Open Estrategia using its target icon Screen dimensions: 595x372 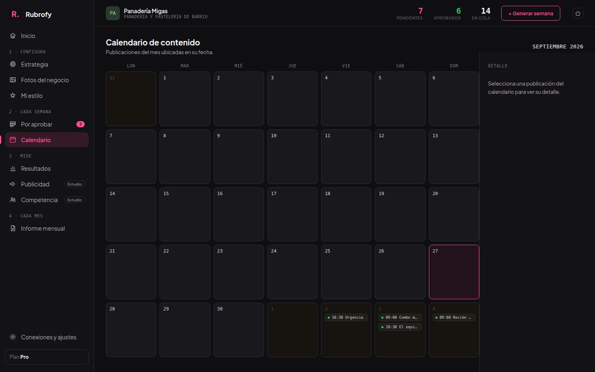point(13,64)
